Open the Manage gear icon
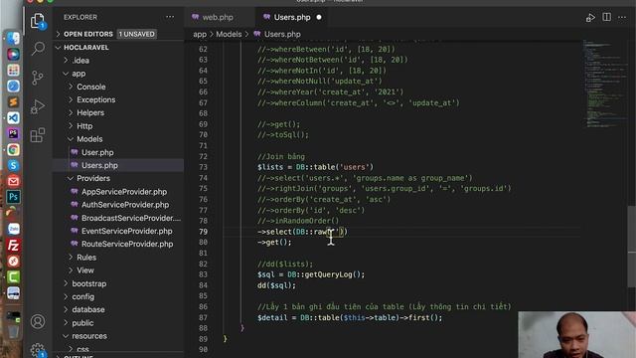The height and width of the screenshot is (358, 636). coord(38,349)
